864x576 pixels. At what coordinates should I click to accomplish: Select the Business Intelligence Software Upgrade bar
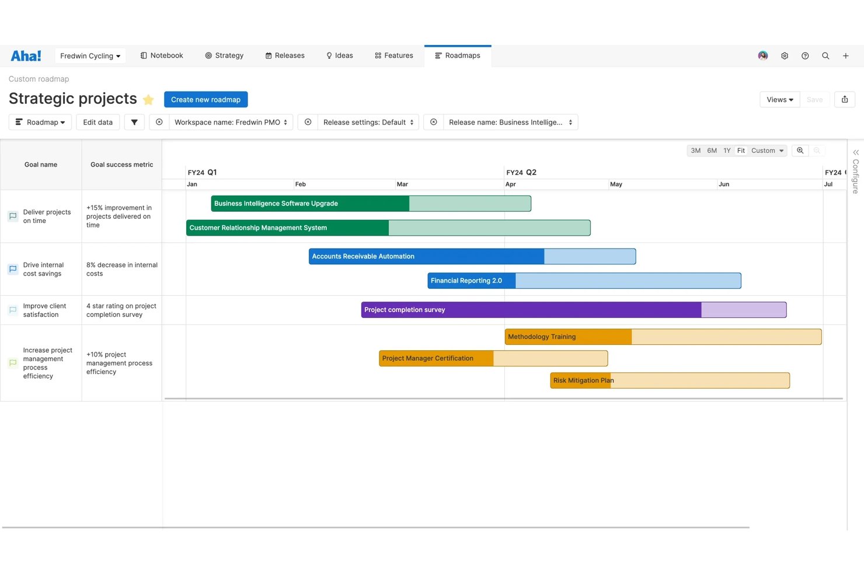point(371,204)
